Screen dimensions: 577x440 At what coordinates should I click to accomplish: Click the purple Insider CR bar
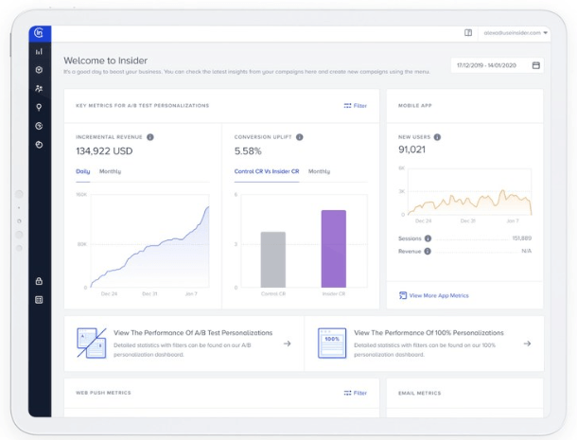click(334, 249)
